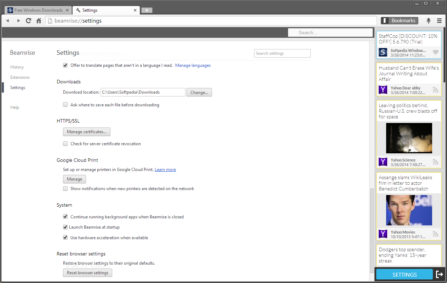447x283 pixels.
Task: Toggle Launch Beamrise at startup checkbox
Action: coord(65,227)
